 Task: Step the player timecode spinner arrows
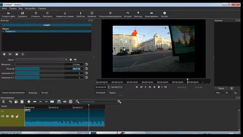pos(108,87)
